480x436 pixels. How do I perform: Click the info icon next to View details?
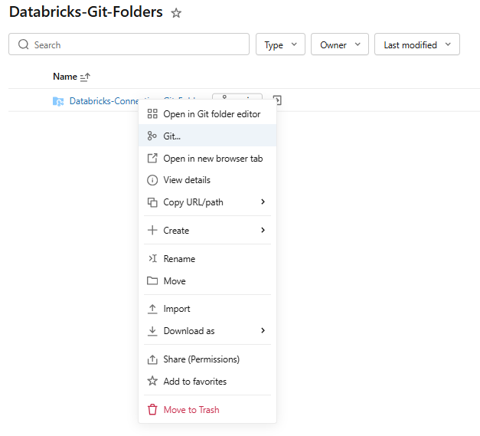[152, 180]
